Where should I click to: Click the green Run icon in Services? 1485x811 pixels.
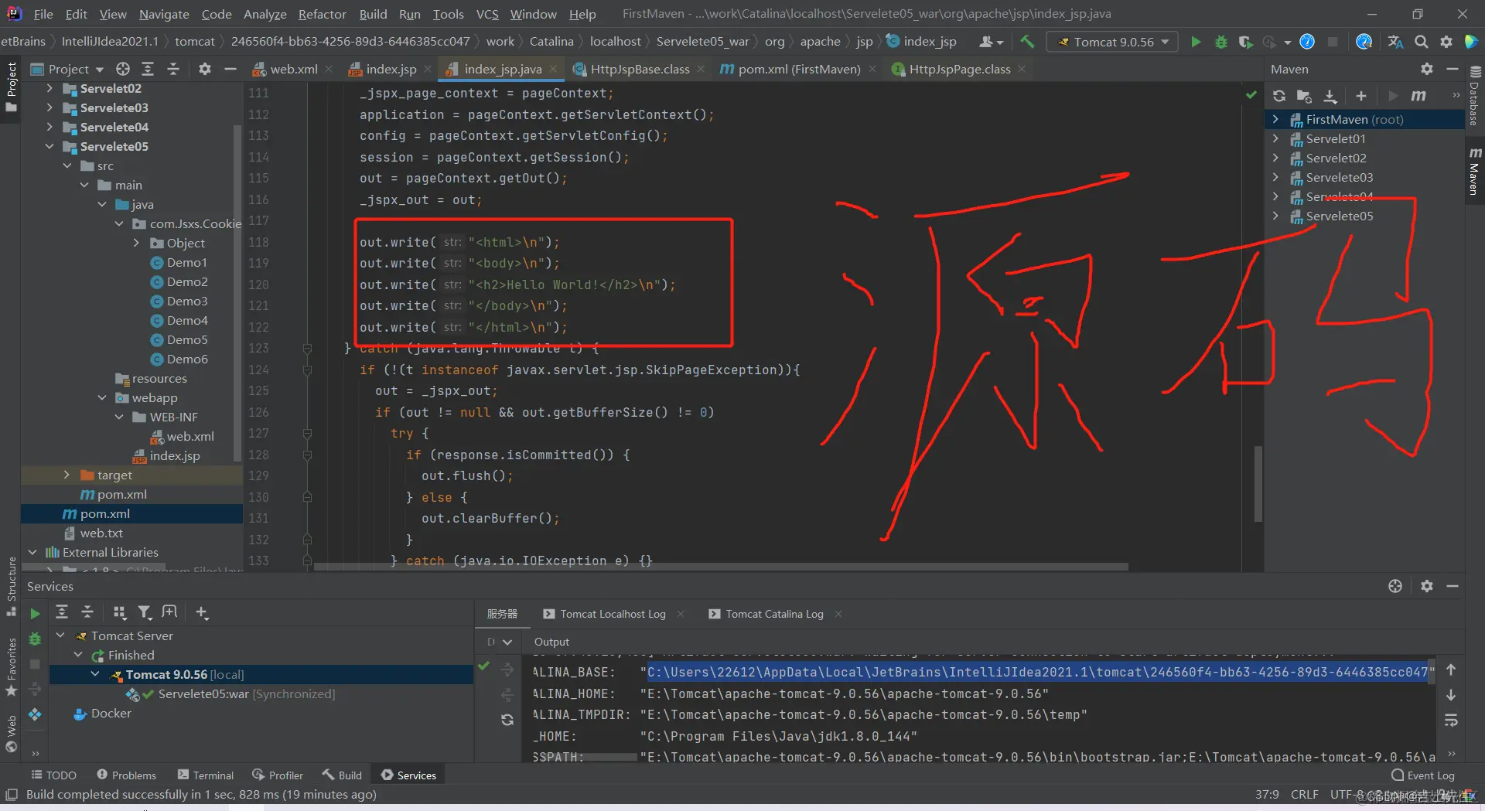tap(35, 613)
